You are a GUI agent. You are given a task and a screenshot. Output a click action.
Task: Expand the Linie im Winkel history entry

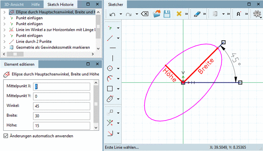(x=5, y=30)
